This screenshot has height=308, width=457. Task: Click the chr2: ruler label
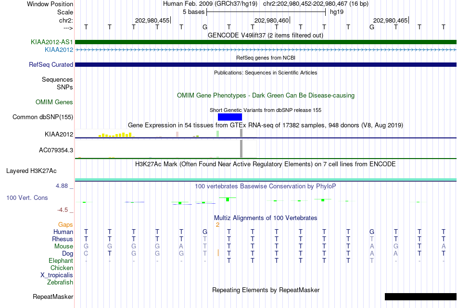click(x=66, y=20)
